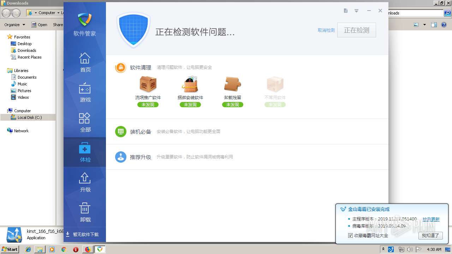
Task: Open Chrome from the taskbar
Action: pos(64,249)
